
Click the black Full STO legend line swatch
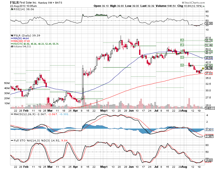12,141
